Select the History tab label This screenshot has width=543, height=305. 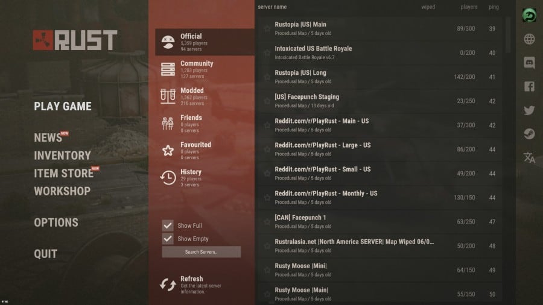click(x=191, y=172)
